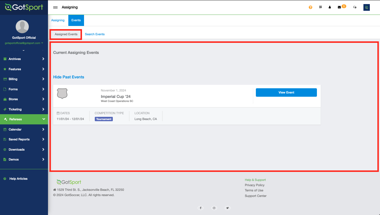Open the Search Events subtab
The height and width of the screenshot is (215, 380).
[x=95, y=34]
